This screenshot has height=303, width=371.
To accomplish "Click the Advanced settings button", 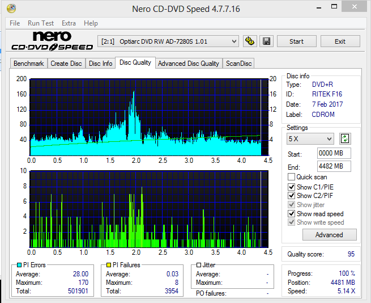I will click(x=329, y=234).
